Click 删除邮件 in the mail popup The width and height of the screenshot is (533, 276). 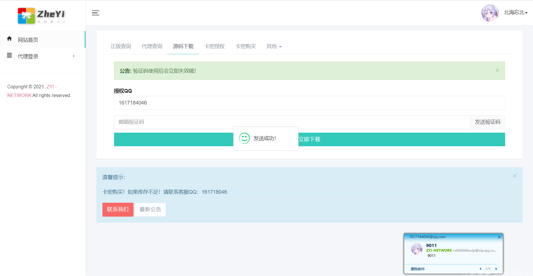pyautogui.click(x=418, y=269)
